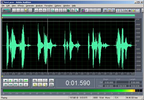Click the Zoom In Horizontally magnifier icon

[x=35, y=81]
